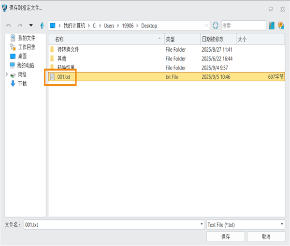The image size is (290, 246).
Task: Select the 待转换文件 folder
Action: 68,49
